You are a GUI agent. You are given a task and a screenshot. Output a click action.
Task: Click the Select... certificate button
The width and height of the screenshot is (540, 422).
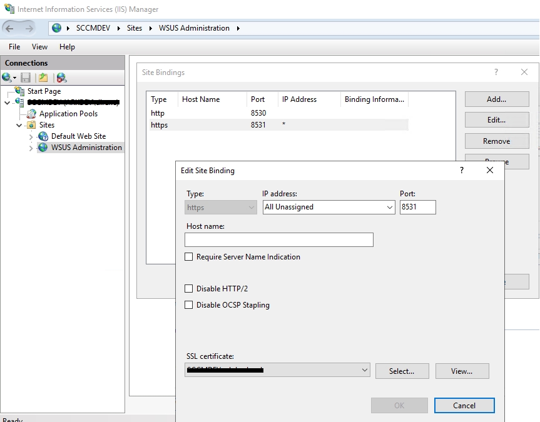[402, 371]
